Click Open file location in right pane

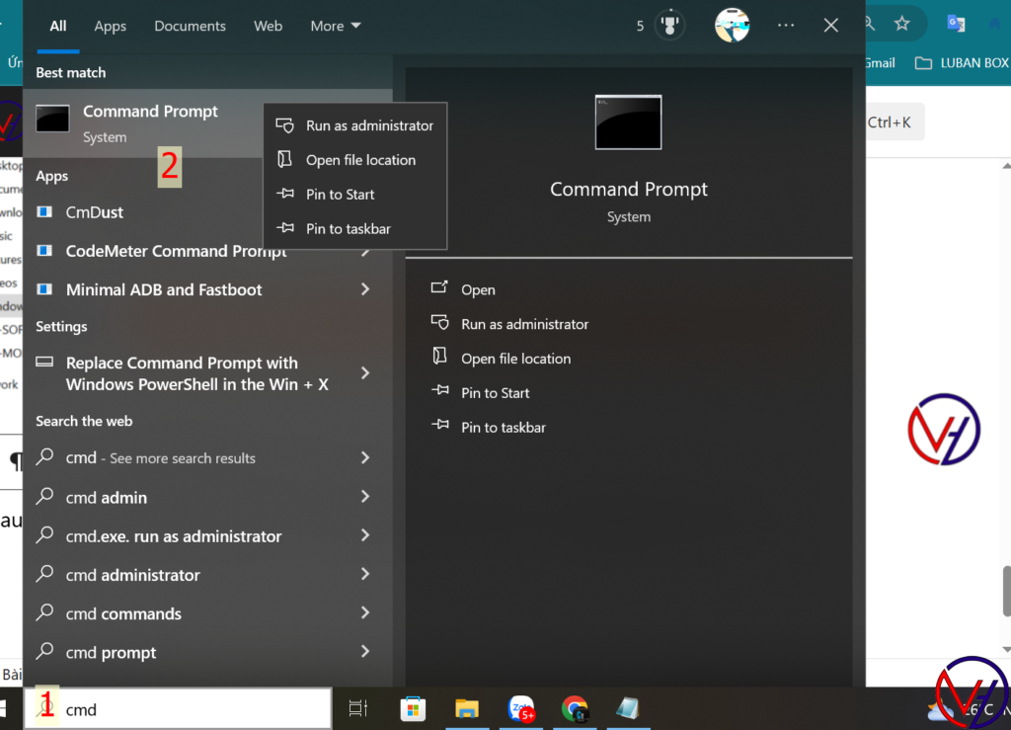click(x=515, y=359)
